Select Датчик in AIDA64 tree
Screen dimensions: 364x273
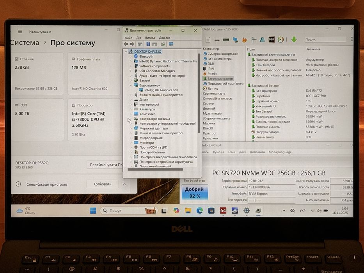[x=212, y=89]
